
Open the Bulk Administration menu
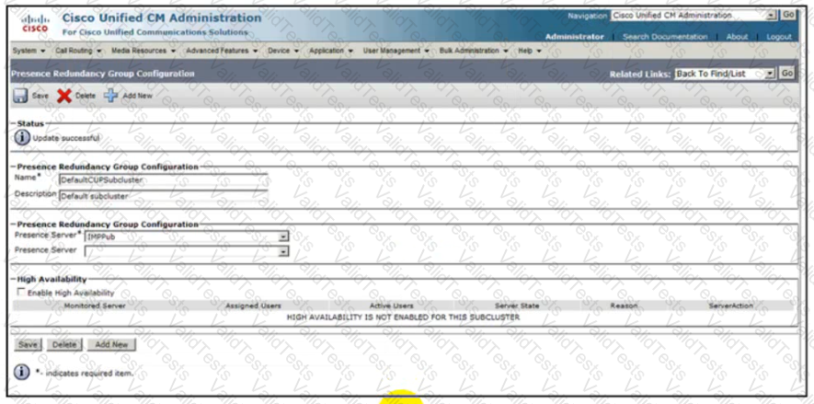474,51
